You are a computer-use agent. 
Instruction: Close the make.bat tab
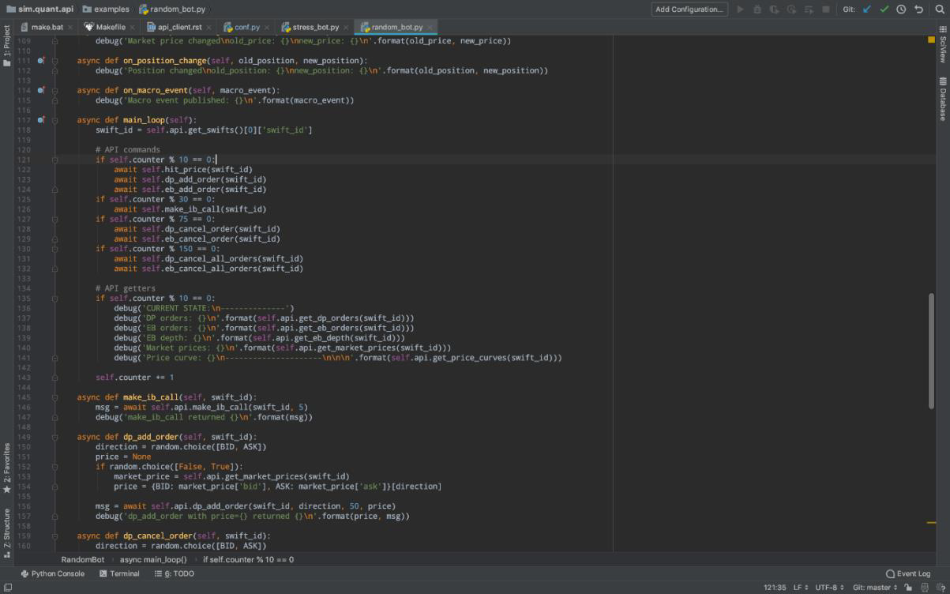click(x=70, y=28)
